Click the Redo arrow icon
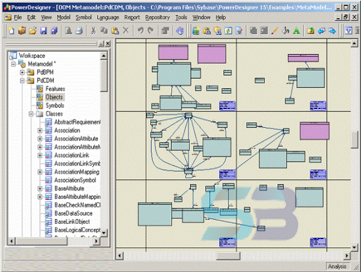 (151, 31)
